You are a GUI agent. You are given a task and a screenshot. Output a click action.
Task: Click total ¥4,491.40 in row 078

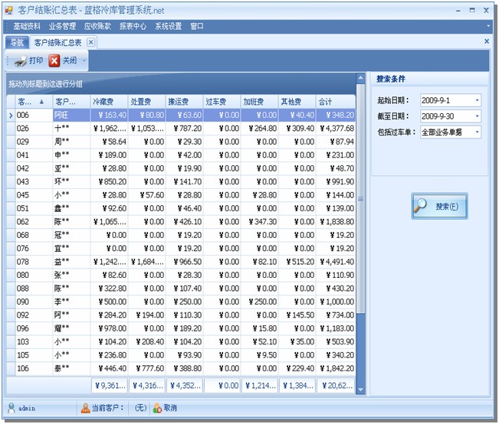[336, 262]
